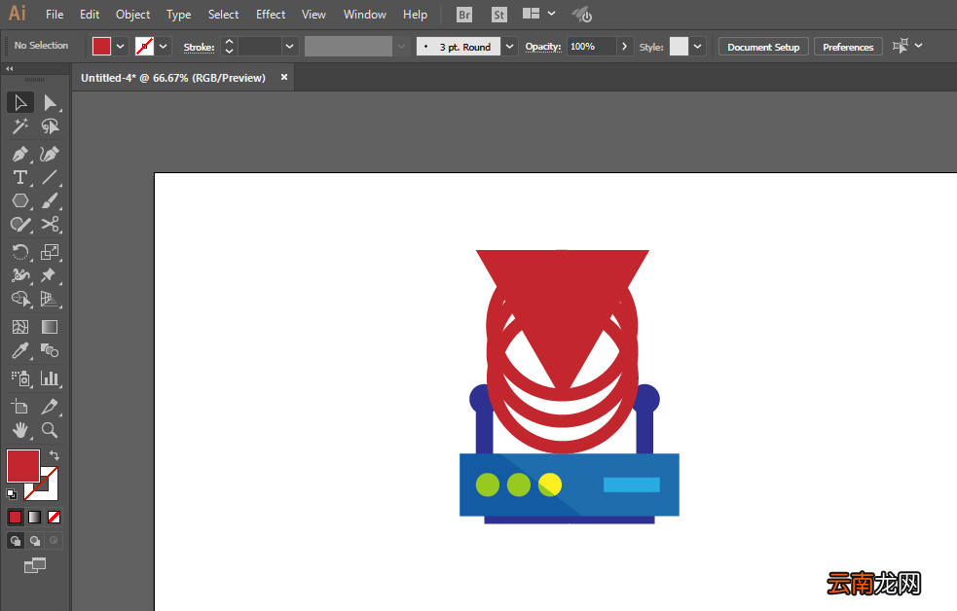Click the large red Fill swatch in toolbar

23,466
